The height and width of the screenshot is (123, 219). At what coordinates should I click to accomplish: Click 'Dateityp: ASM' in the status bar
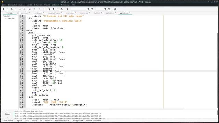pyautogui.click(x=77, y=121)
